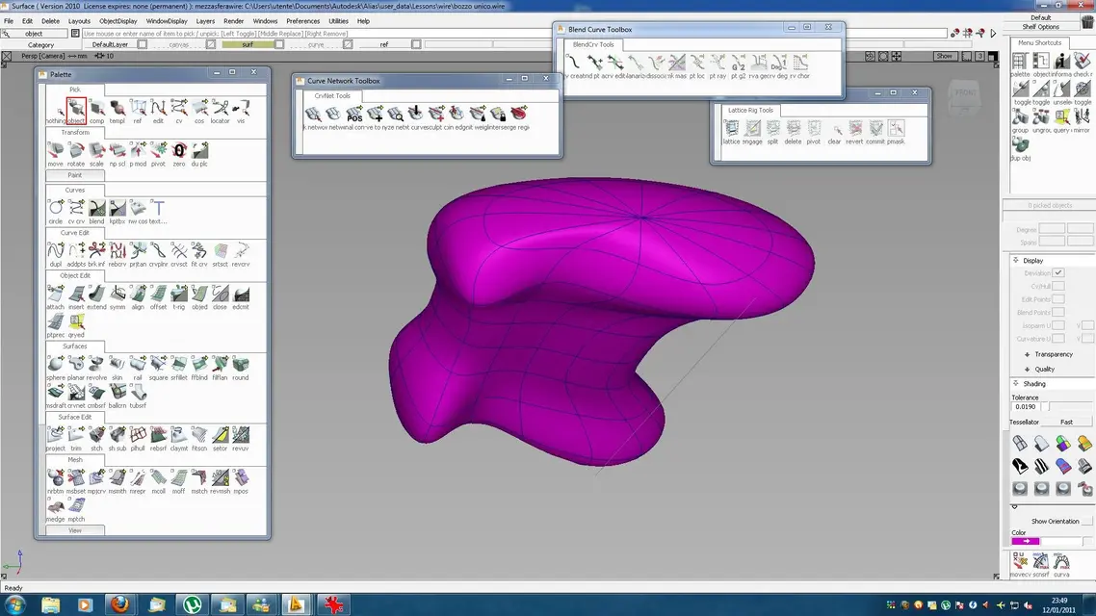Click the shading Color swatch
1096x616 pixels.
pos(1026,541)
